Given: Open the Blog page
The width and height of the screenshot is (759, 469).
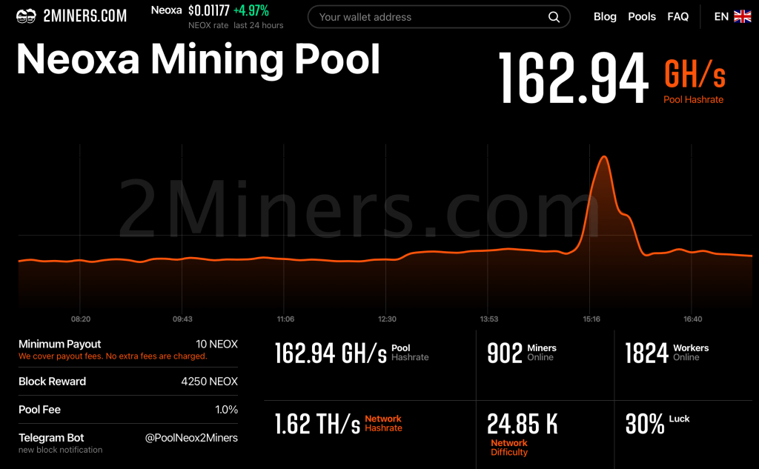Looking at the screenshot, I should [605, 16].
